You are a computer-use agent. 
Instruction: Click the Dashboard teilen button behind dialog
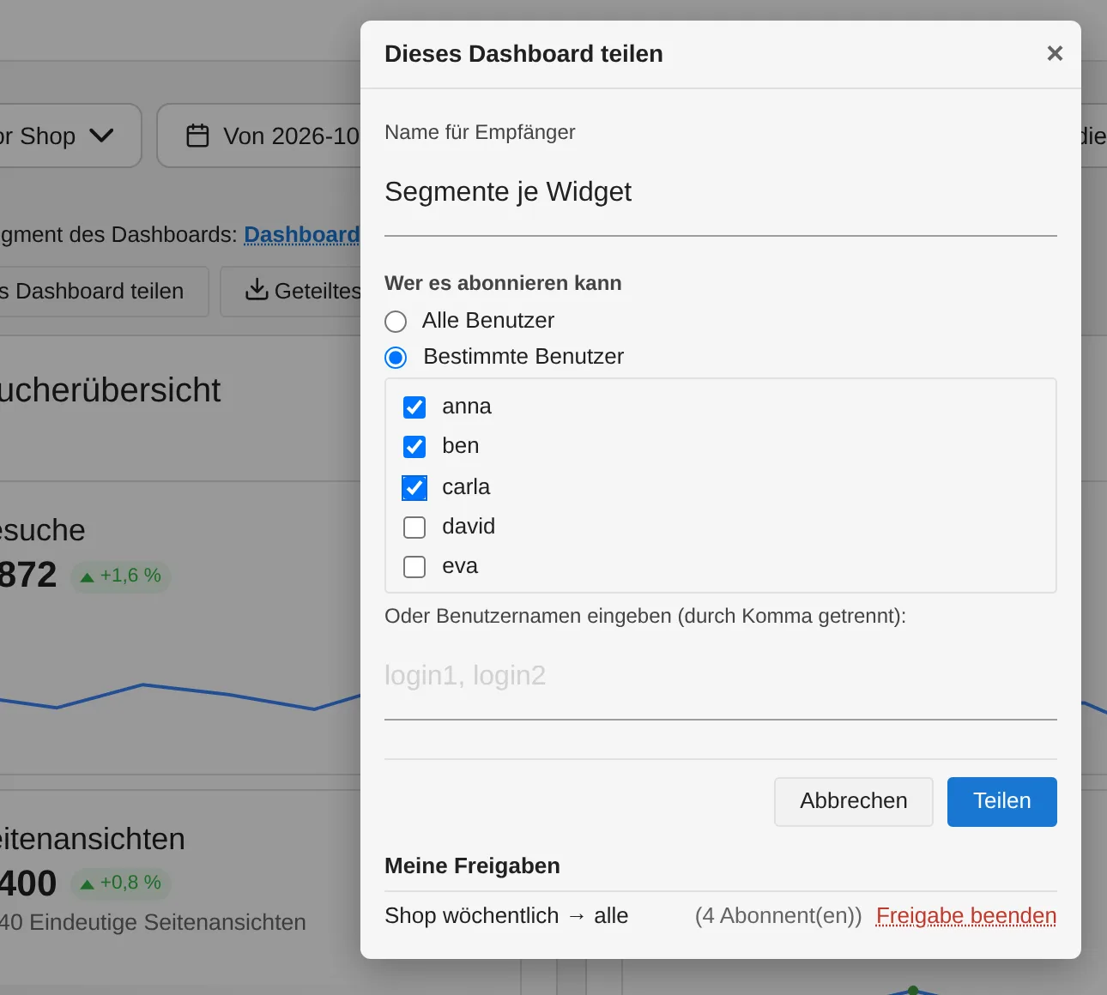coord(104,292)
